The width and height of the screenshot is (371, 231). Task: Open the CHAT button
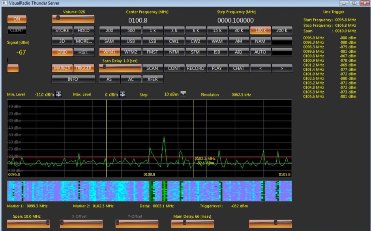[239, 68]
